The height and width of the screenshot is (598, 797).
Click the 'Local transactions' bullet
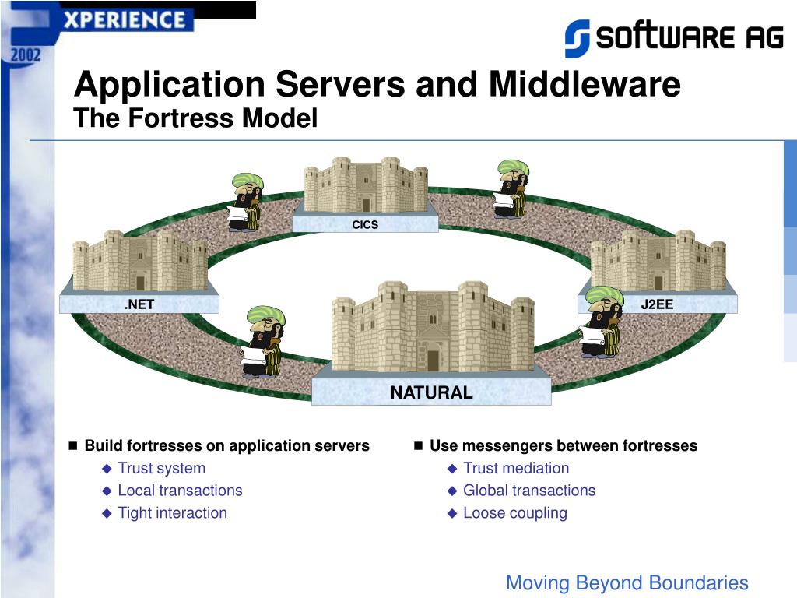(180, 491)
